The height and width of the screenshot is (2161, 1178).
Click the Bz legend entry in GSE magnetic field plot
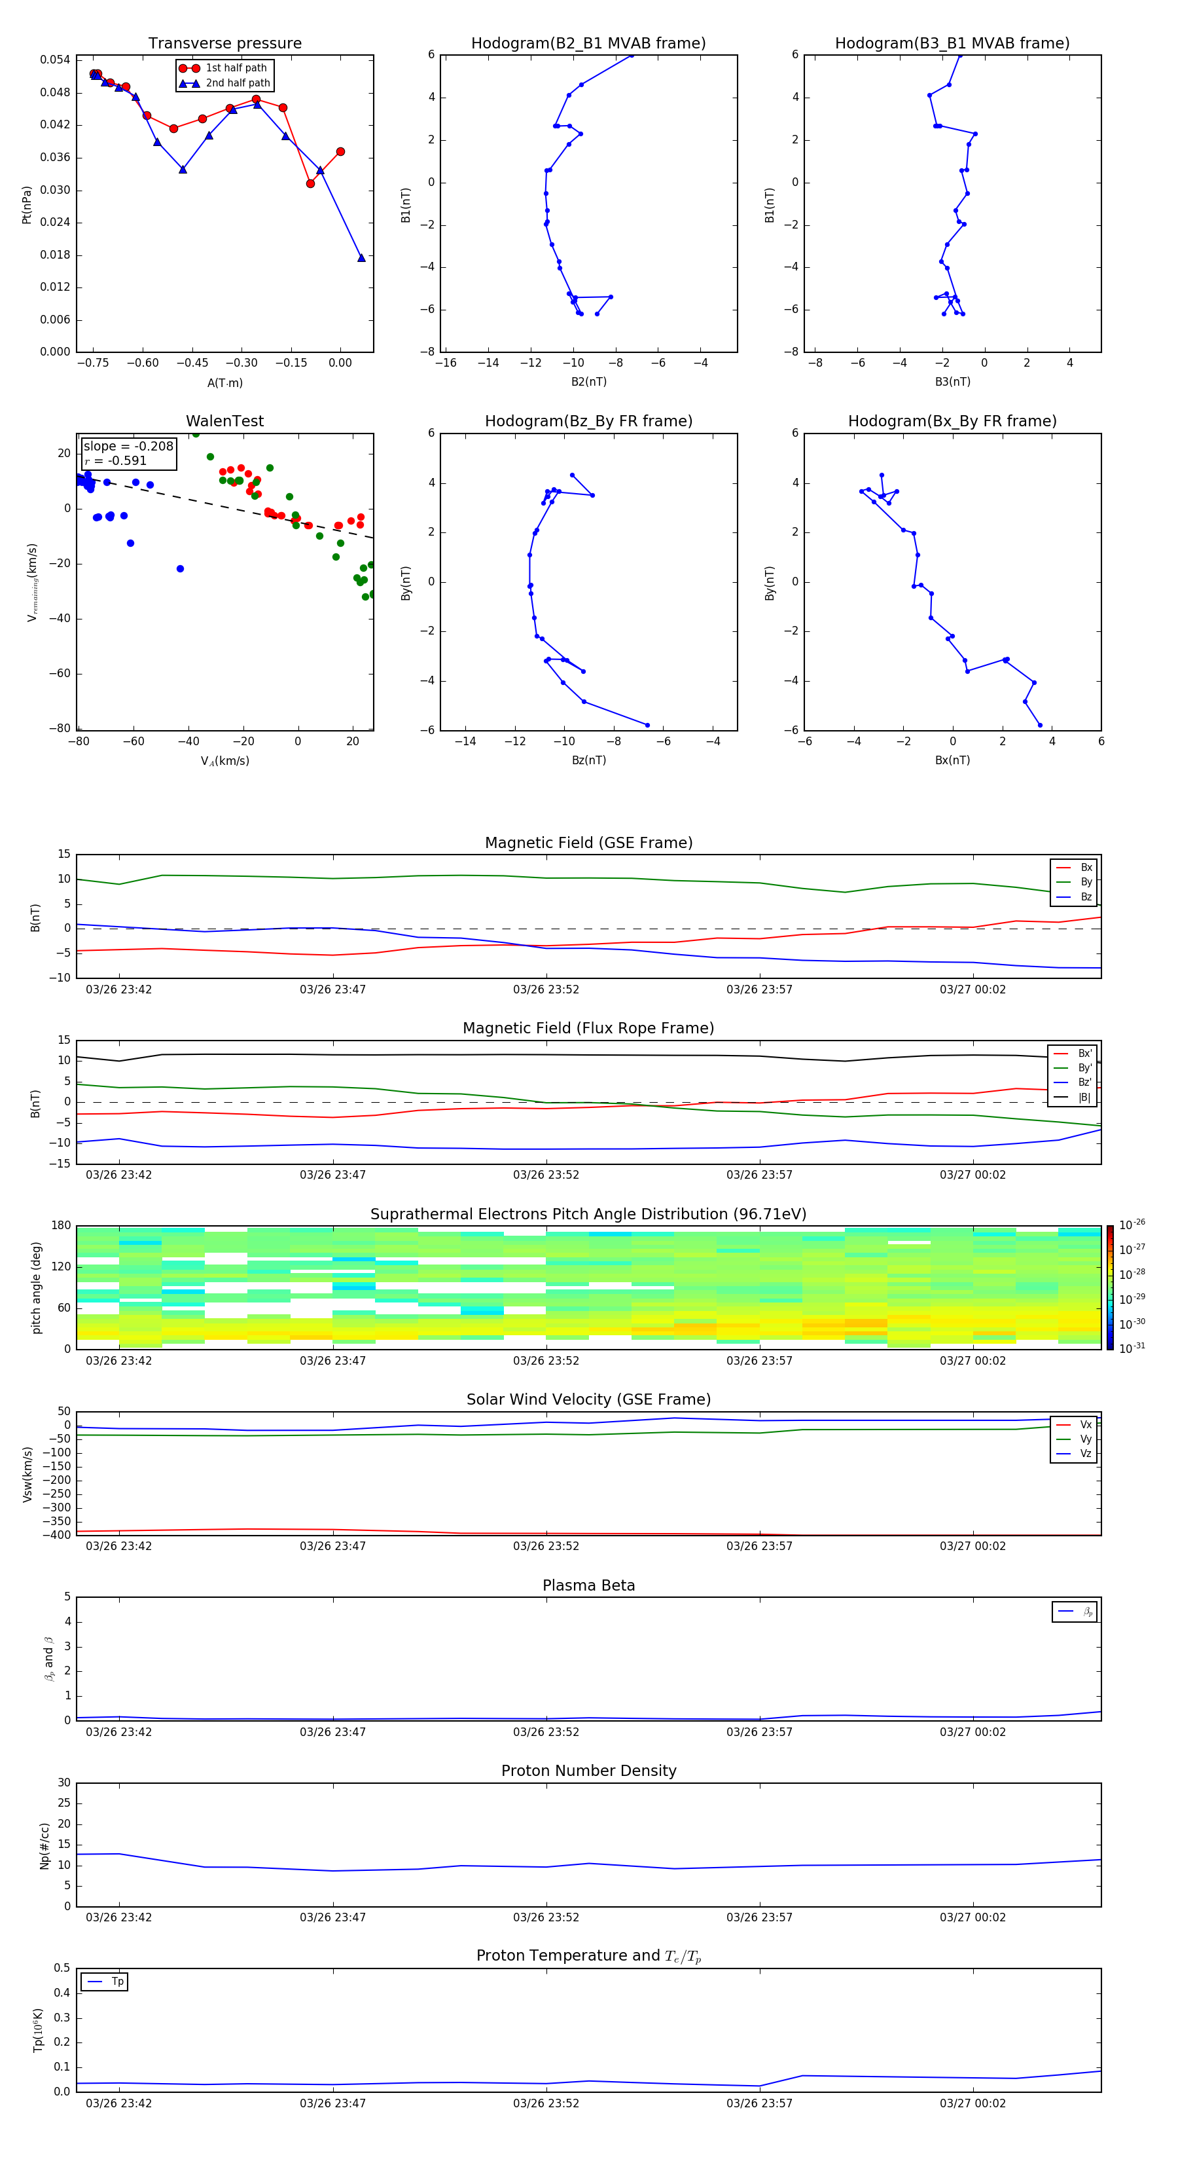point(1074,896)
